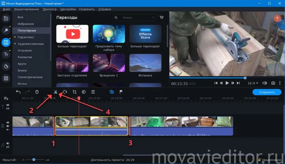The width and height of the screenshot is (285, 164).
Task: Open the Effects Store cart icon
Action: coord(161,17)
